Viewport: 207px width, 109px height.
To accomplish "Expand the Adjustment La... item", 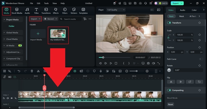I will (4, 52).
